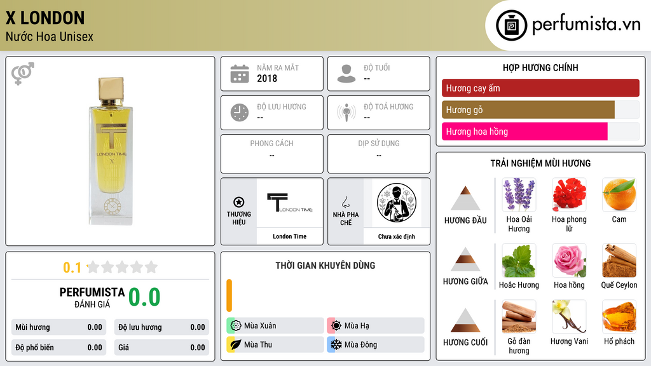This screenshot has height=366, width=651.
Task: Click the Mùi hương 0.00 score row
Action: coord(58,327)
